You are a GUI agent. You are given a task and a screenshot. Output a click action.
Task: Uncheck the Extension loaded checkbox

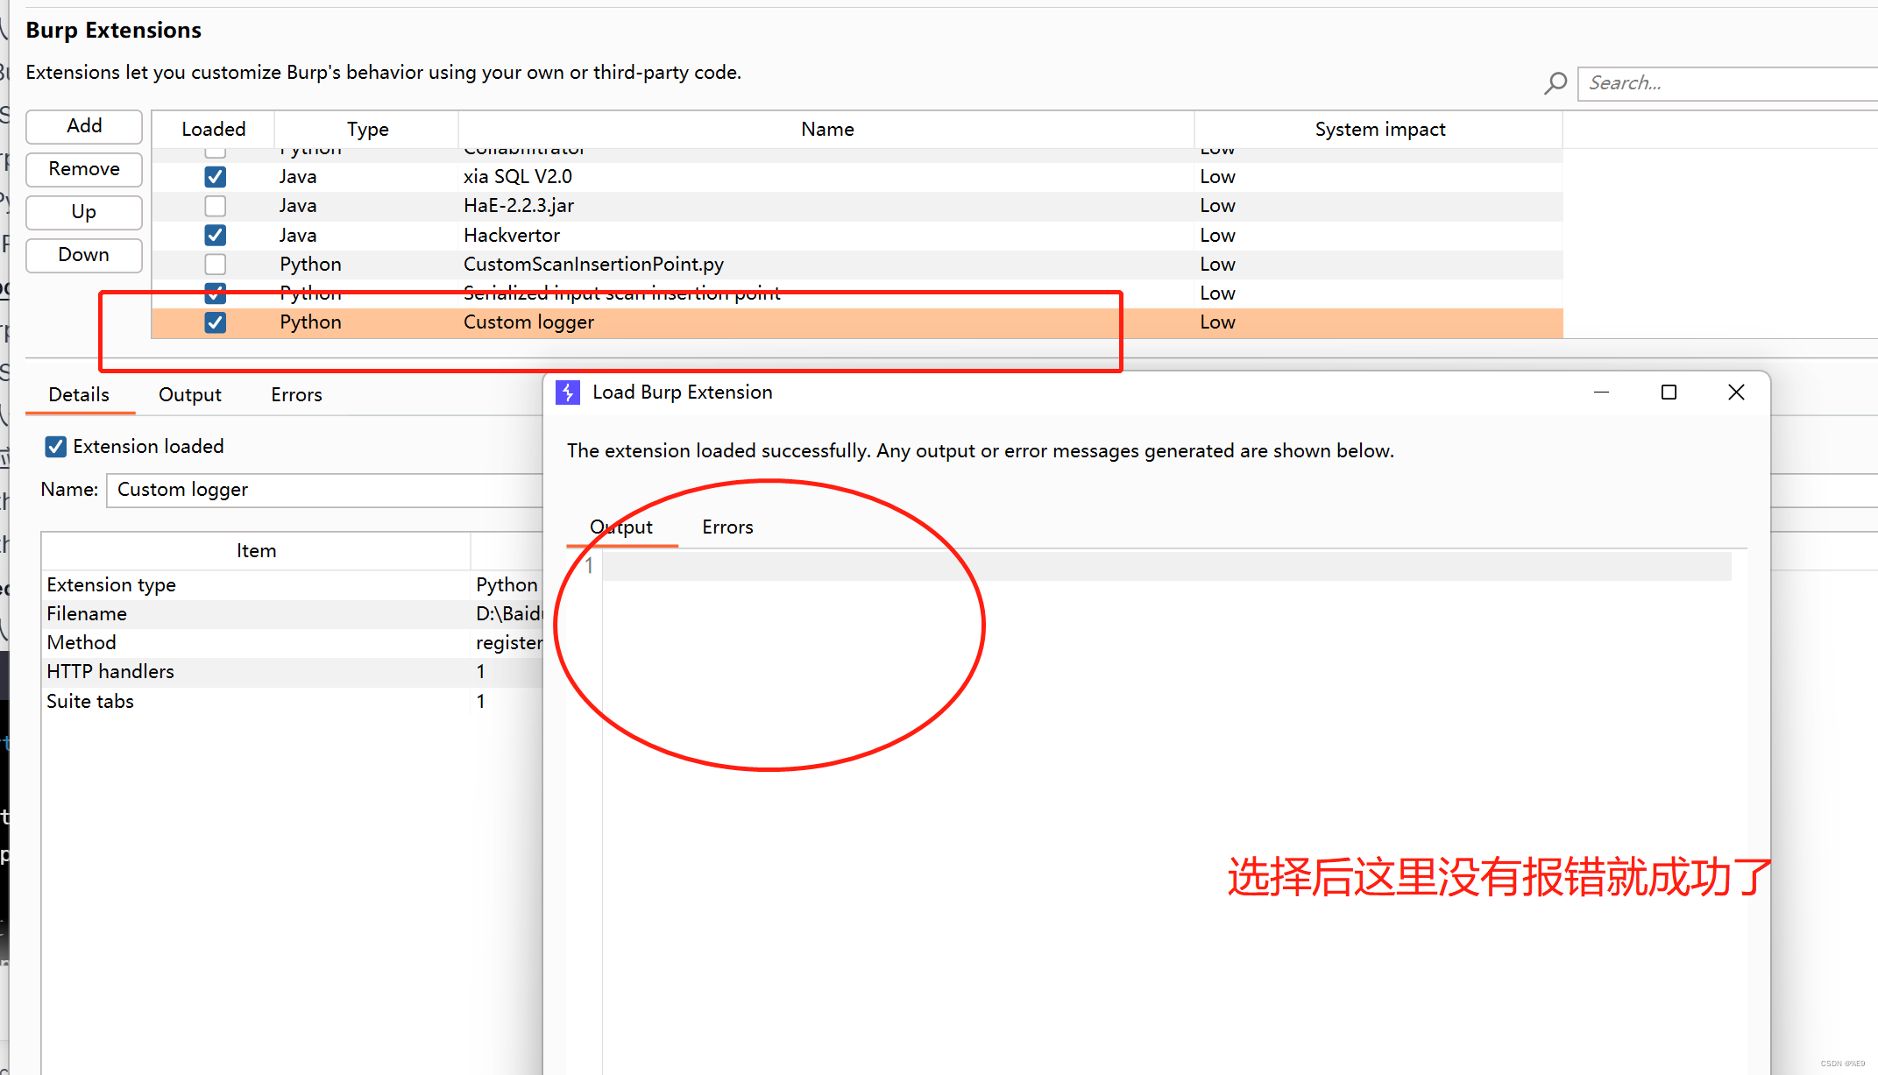tap(55, 446)
